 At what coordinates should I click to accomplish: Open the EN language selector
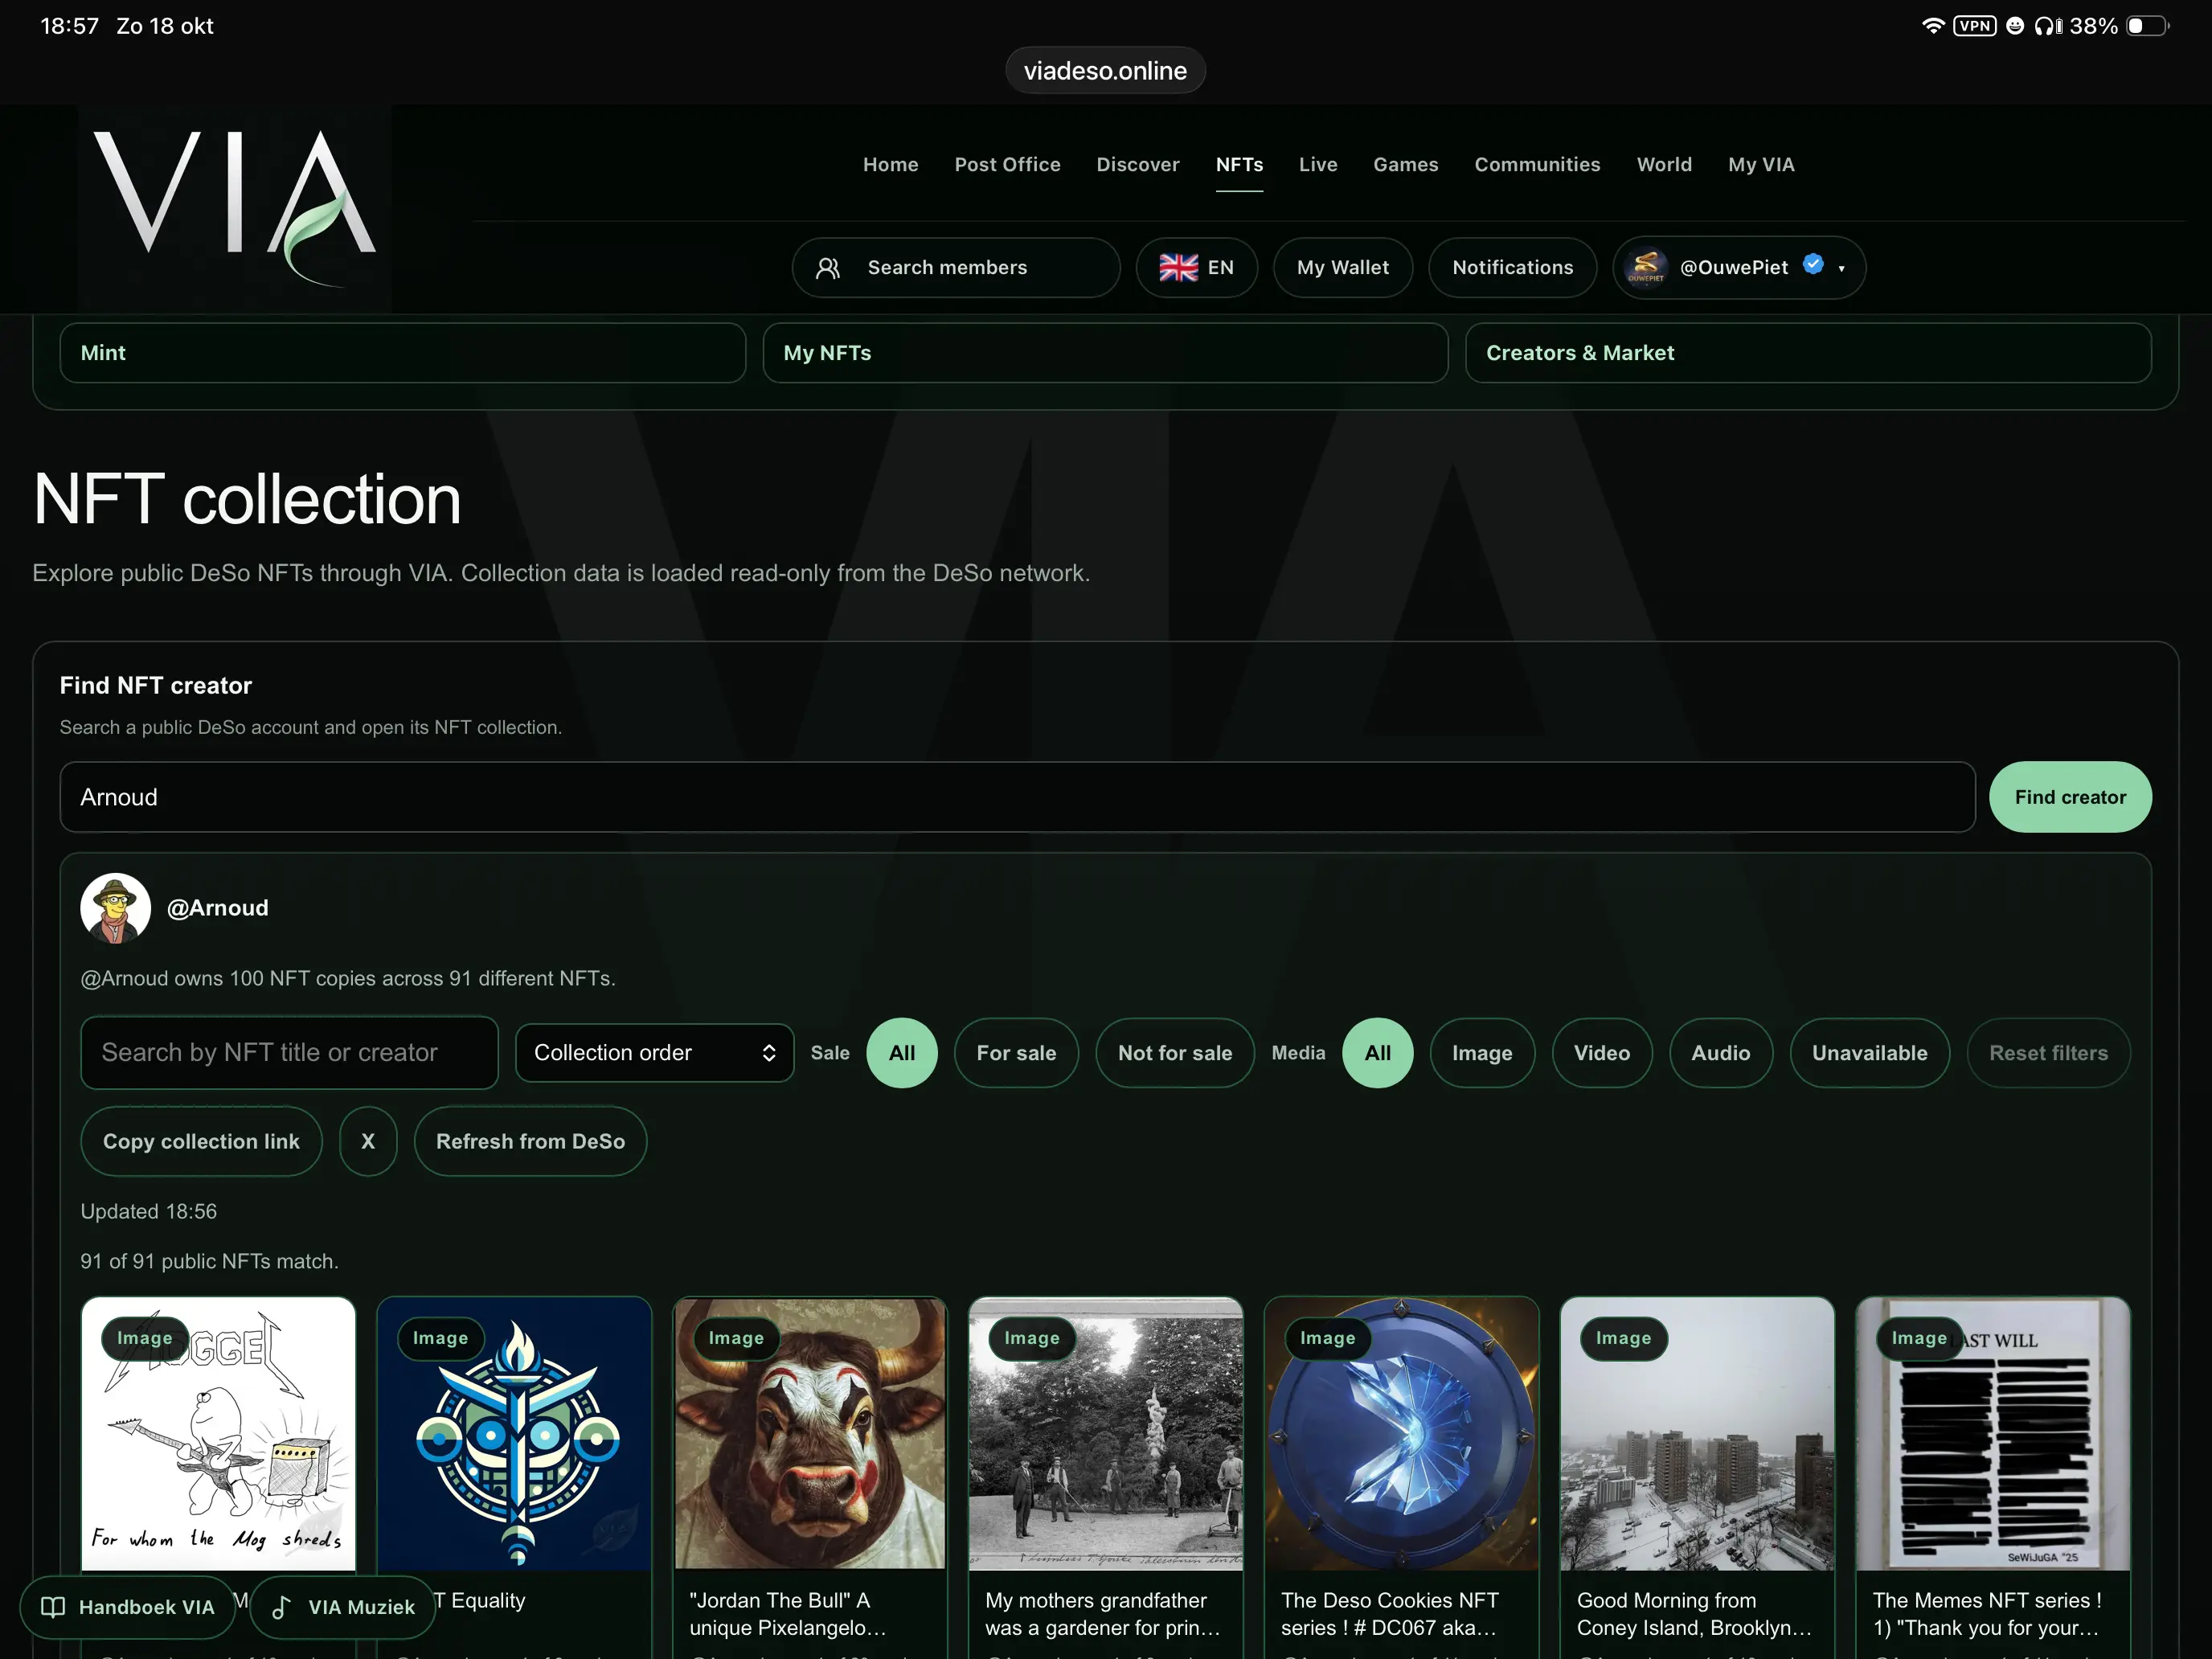click(1197, 268)
